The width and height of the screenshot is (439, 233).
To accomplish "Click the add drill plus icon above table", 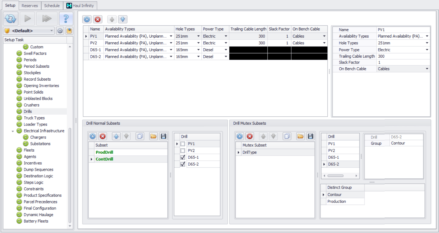I will pyautogui.click(x=87, y=19).
